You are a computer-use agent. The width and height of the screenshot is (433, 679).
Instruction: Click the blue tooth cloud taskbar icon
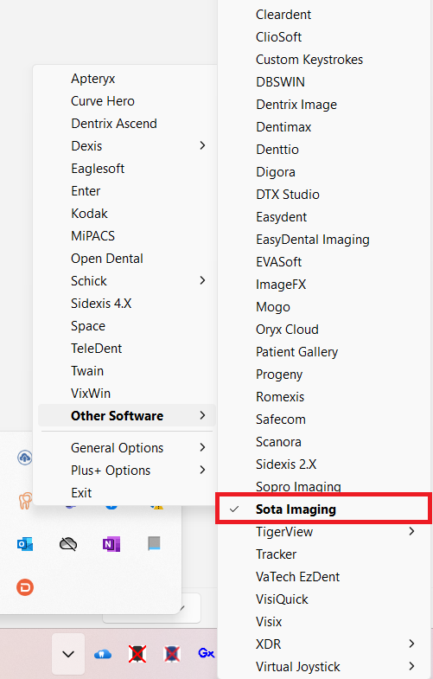pyautogui.click(x=103, y=654)
